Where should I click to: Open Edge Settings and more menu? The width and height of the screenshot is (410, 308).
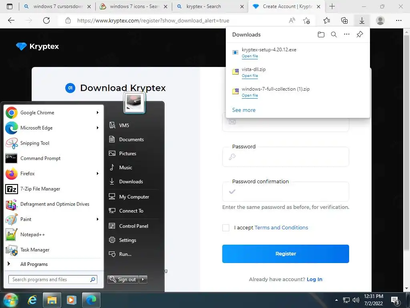pyautogui.click(x=399, y=20)
